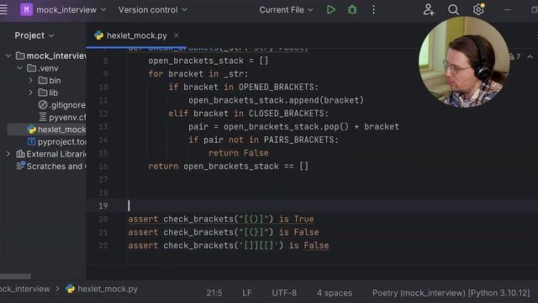Collapse the inspection widget up arrow

click(530, 56)
